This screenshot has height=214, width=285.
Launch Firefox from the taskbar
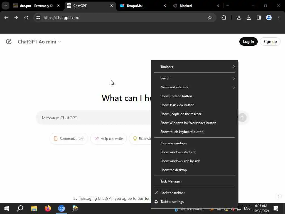click(x=48, y=208)
